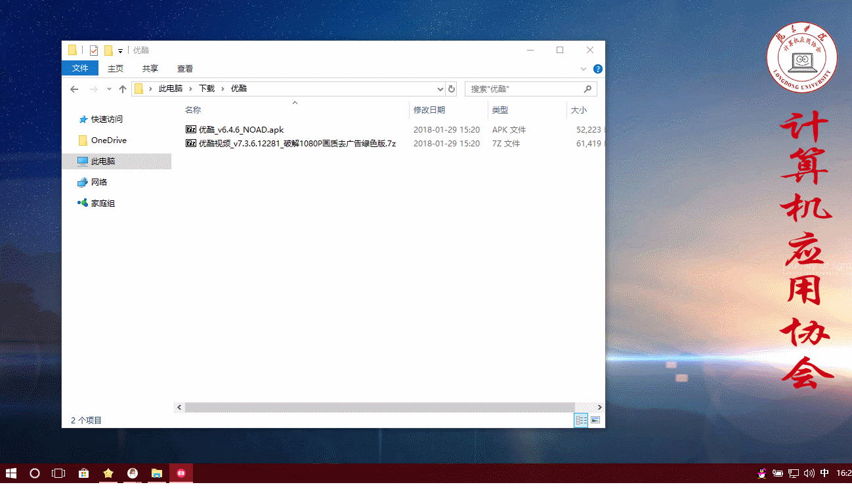
Task: Expand the ribbon with the chevron
Action: coord(584,69)
